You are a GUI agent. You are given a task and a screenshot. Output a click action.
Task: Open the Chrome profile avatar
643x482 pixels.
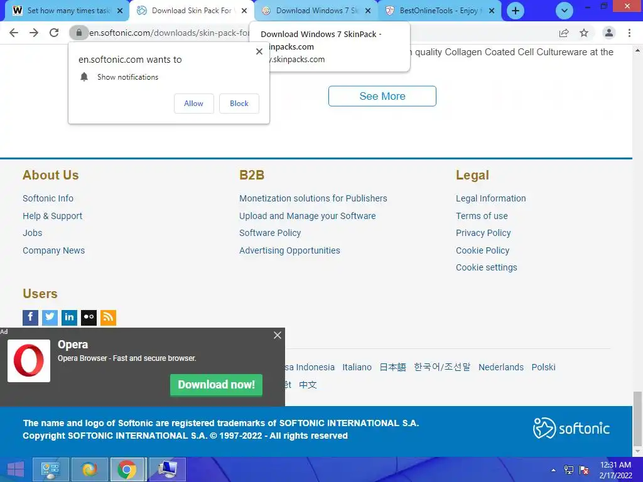[609, 33]
